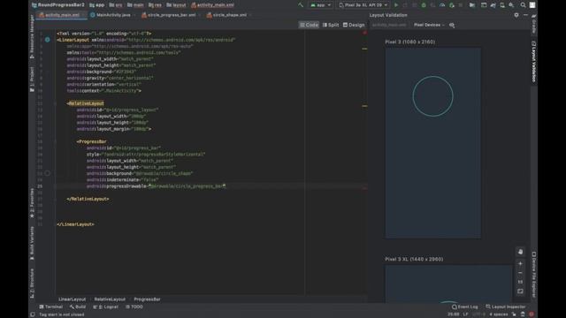The image size is (566, 318).
Task: Click the layout breadcrumb in the navigation bar
Action: [x=177, y=5]
